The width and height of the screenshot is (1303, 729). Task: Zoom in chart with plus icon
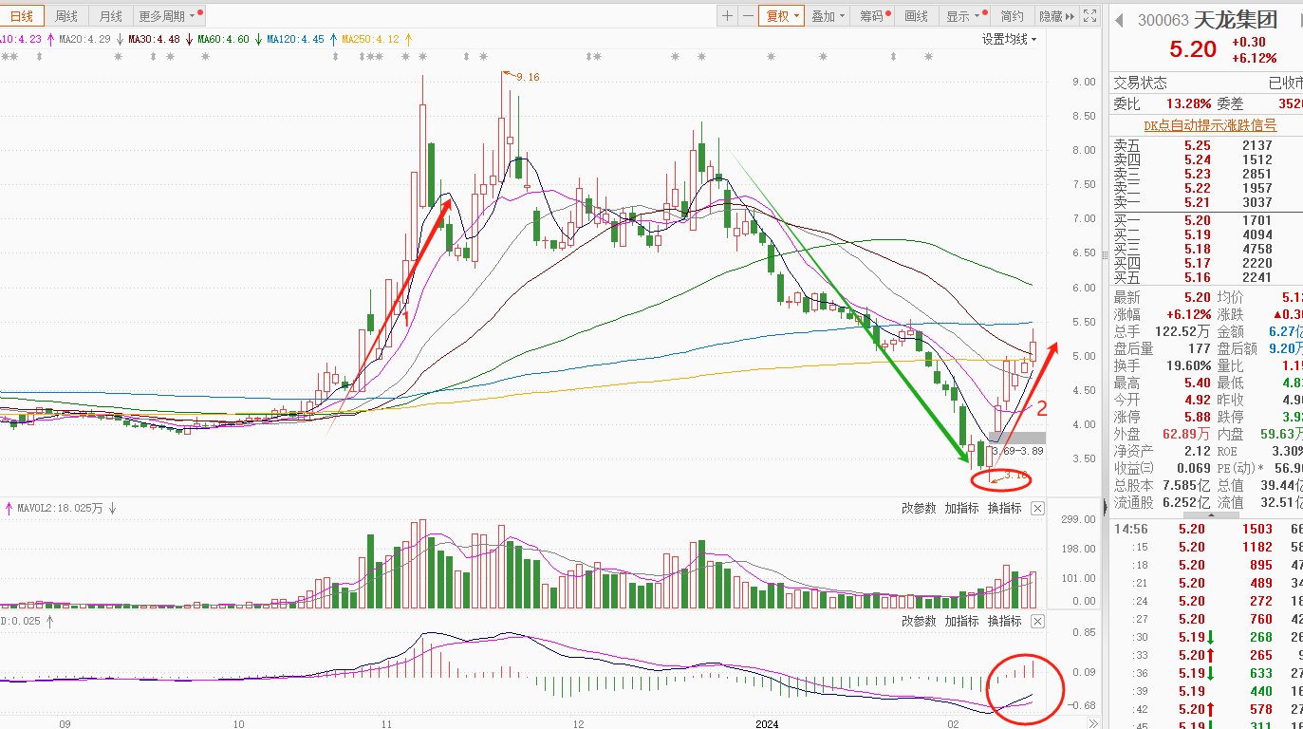pyautogui.click(x=727, y=16)
